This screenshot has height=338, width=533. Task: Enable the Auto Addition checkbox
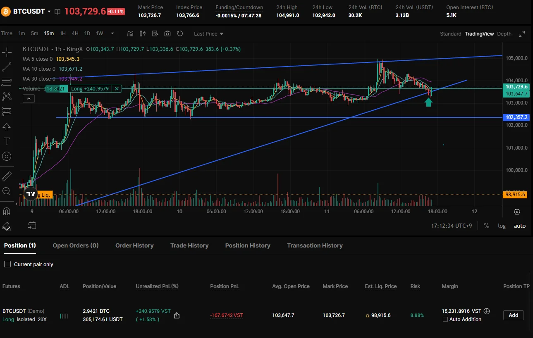pyautogui.click(x=445, y=319)
